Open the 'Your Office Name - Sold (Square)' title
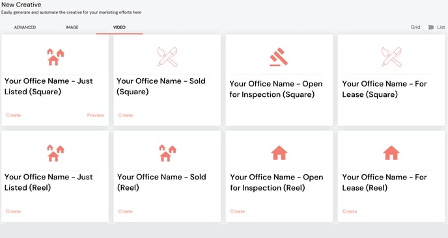This screenshot has width=448, height=238. pos(161,86)
